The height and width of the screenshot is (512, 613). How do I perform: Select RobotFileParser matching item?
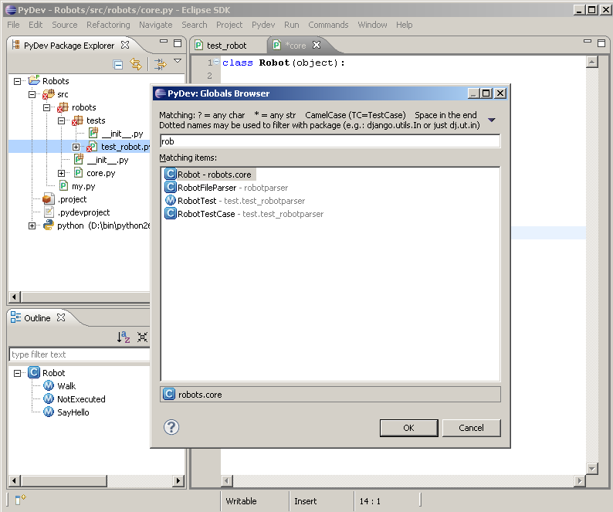pos(233,188)
